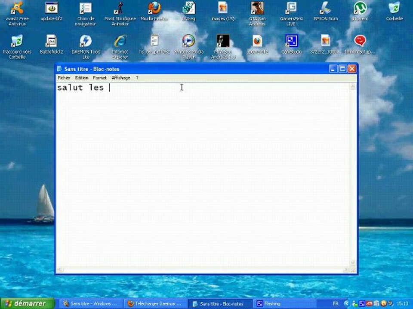Click the FR language indicator
Viewport: 413px width, 309px height.
pos(335,304)
